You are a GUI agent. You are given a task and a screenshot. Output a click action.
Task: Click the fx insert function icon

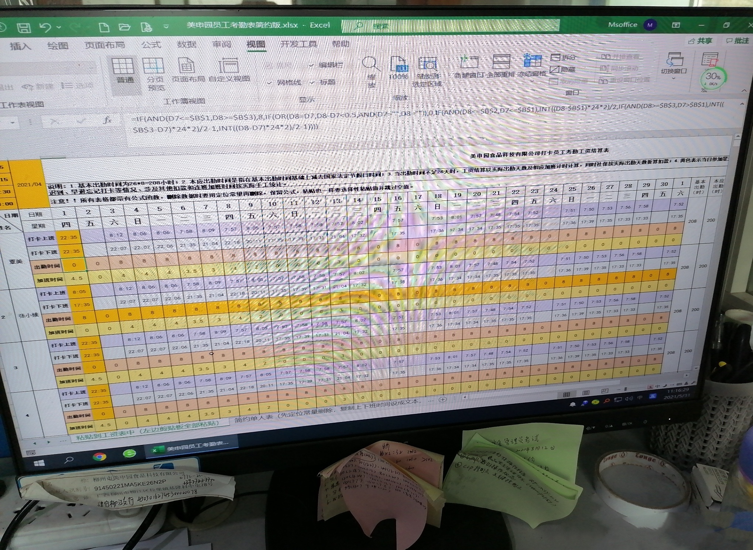(107, 120)
